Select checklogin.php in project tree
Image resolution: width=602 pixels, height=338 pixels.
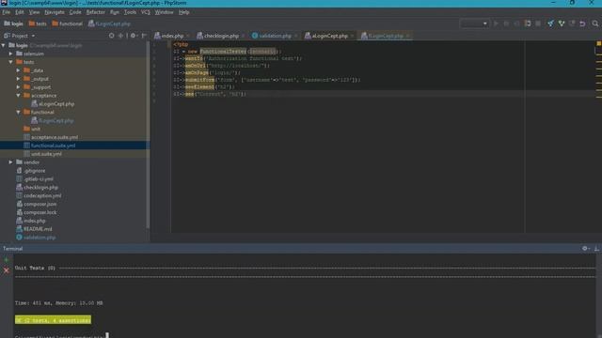coord(38,188)
